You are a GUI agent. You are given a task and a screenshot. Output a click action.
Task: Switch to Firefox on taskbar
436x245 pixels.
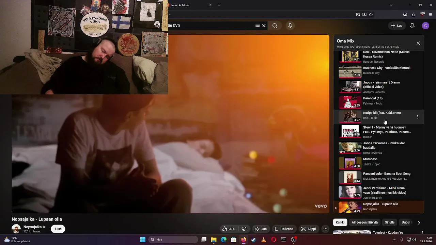244,240
